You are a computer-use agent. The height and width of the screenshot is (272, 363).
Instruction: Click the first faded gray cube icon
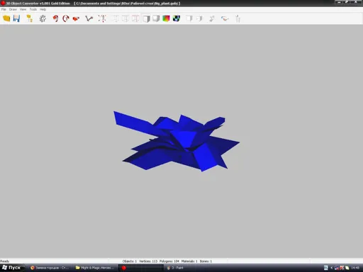point(189,18)
